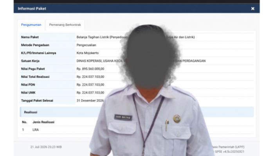Select the Jenis Realisasi column header
Image resolution: width=274 pixels, height=156 pixels.
[43, 122]
